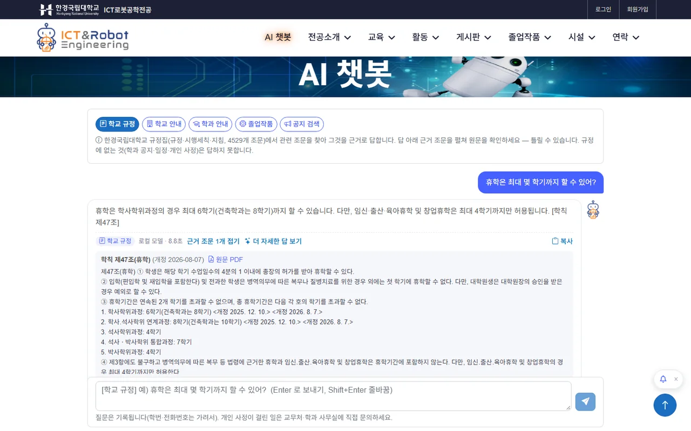Click the 학교 규정 tag under answer
The width and height of the screenshot is (691, 431).
point(116,241)
